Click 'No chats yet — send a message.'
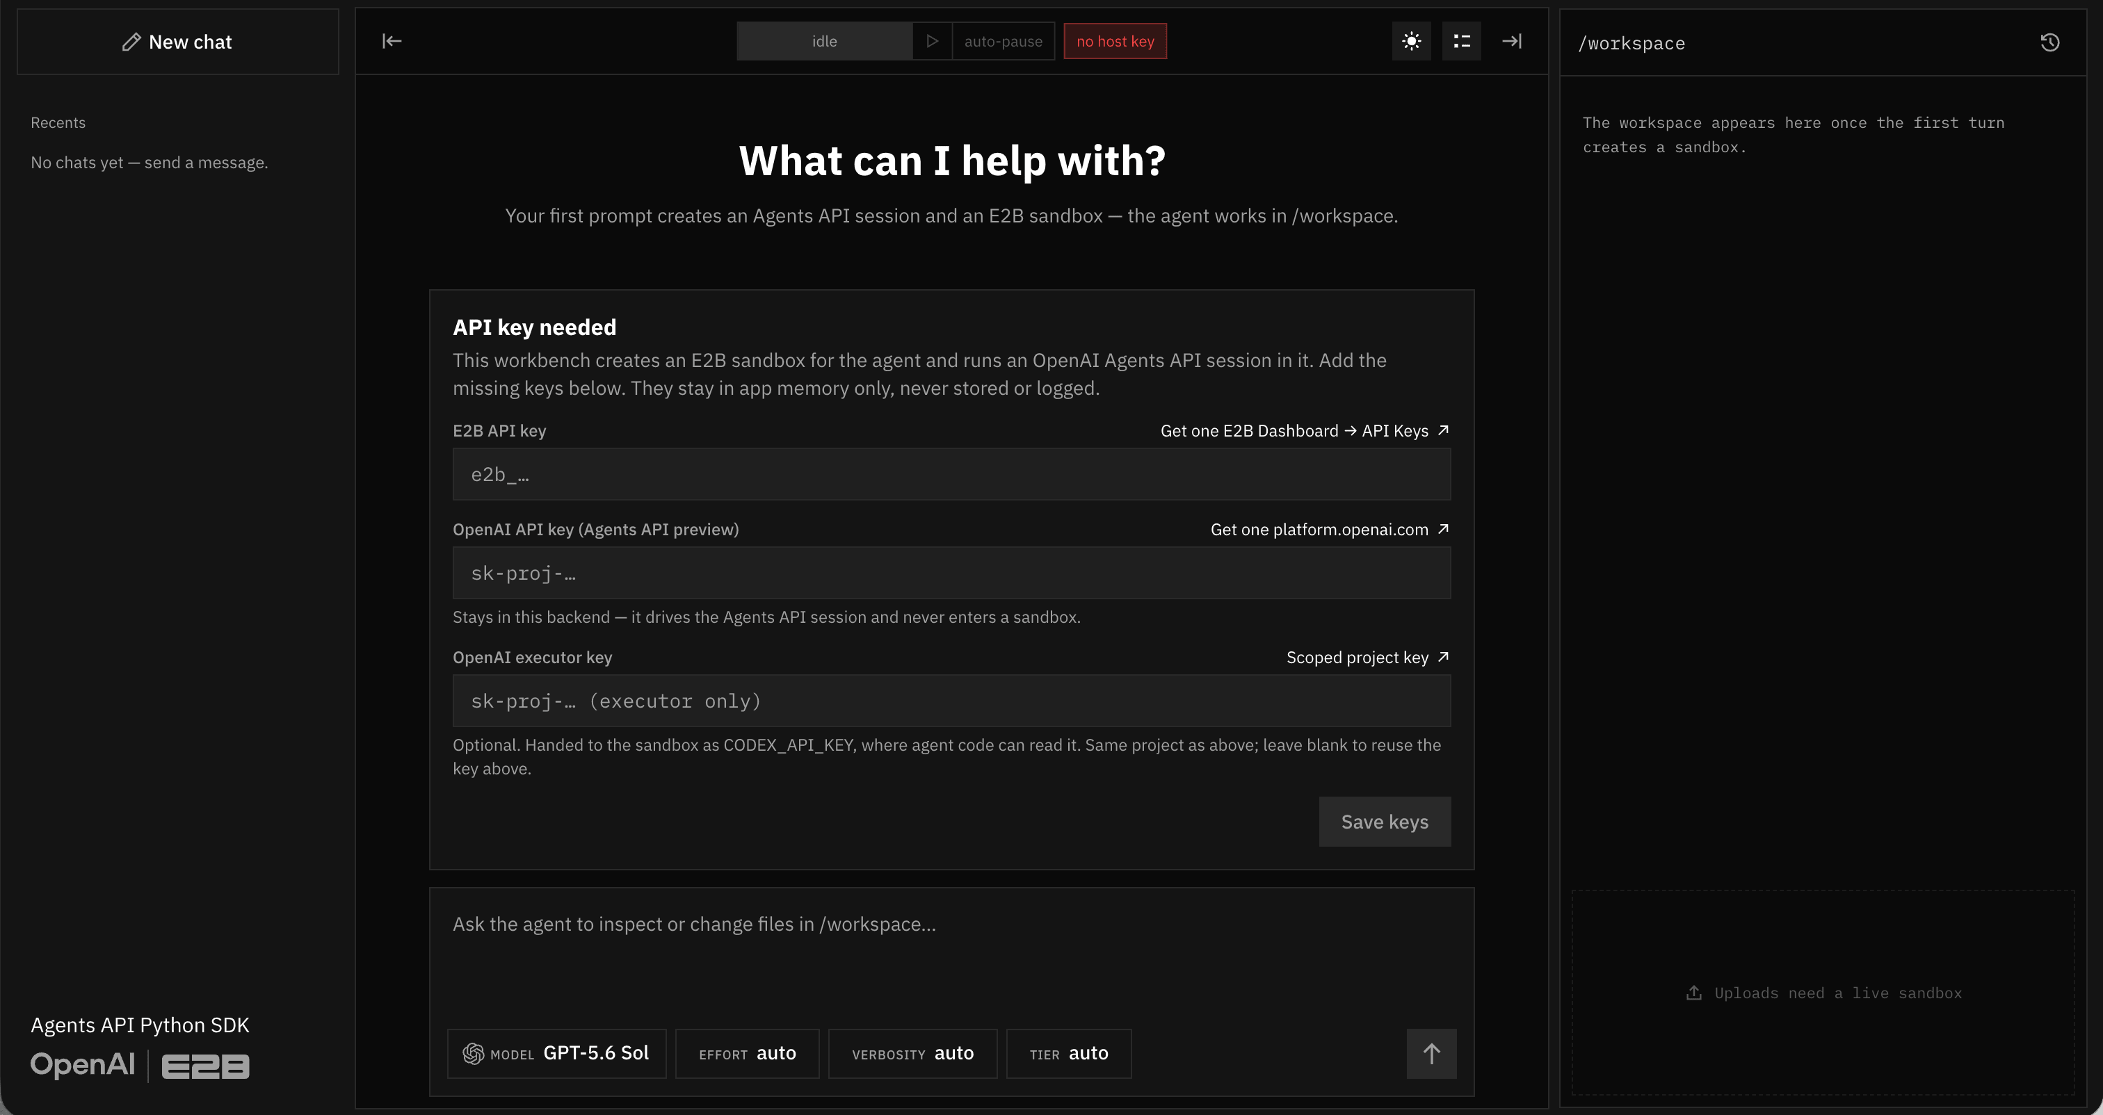The width and height of the screenshot is (2103, 1115). click(150, 163)
